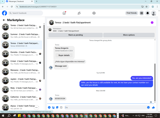Open the Catherine conversation
The height and width of the screenshot is (118, 160).
[x=21, y=99]
